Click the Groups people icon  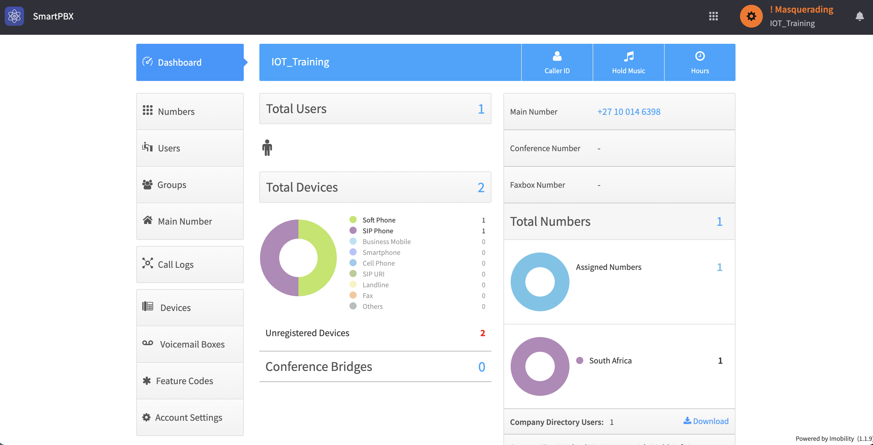[147, 184]
